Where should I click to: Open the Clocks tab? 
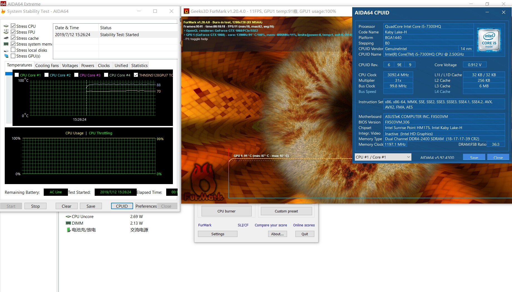tap(104, 66)
